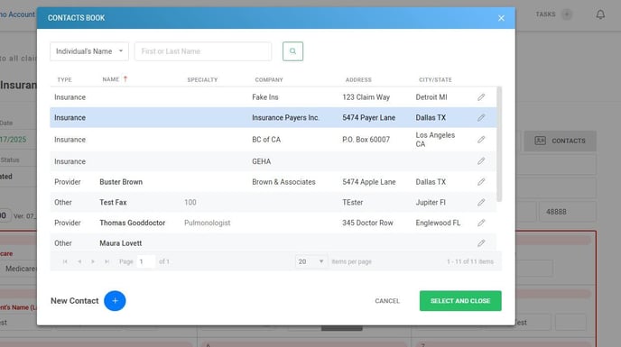
Task: Click the Company column header
Action: (269, 80)
